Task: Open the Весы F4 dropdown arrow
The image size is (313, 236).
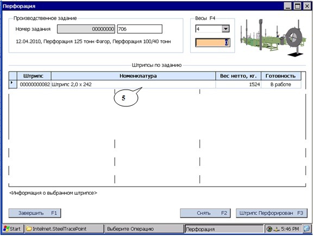Action: tap(226, 29)
